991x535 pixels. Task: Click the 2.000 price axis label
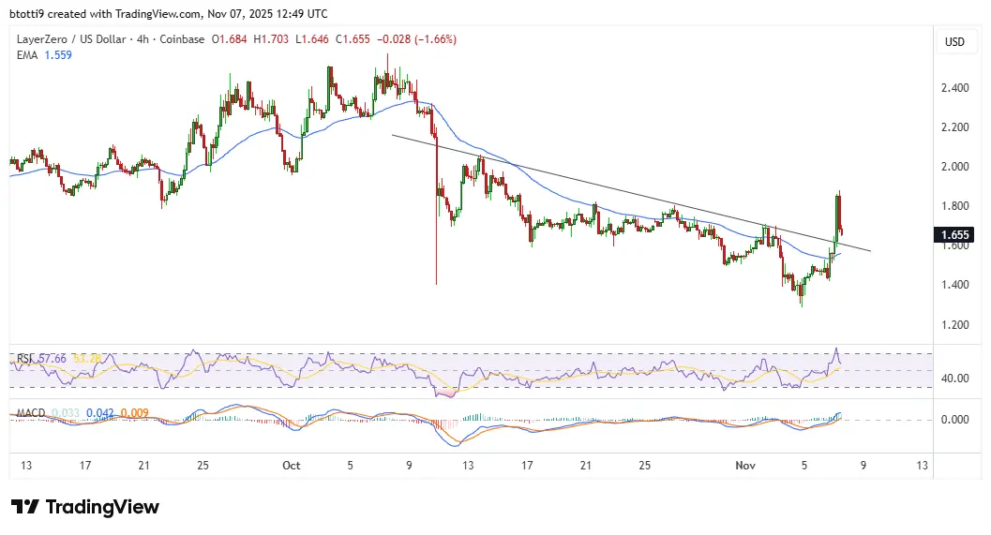coord(954,167)
